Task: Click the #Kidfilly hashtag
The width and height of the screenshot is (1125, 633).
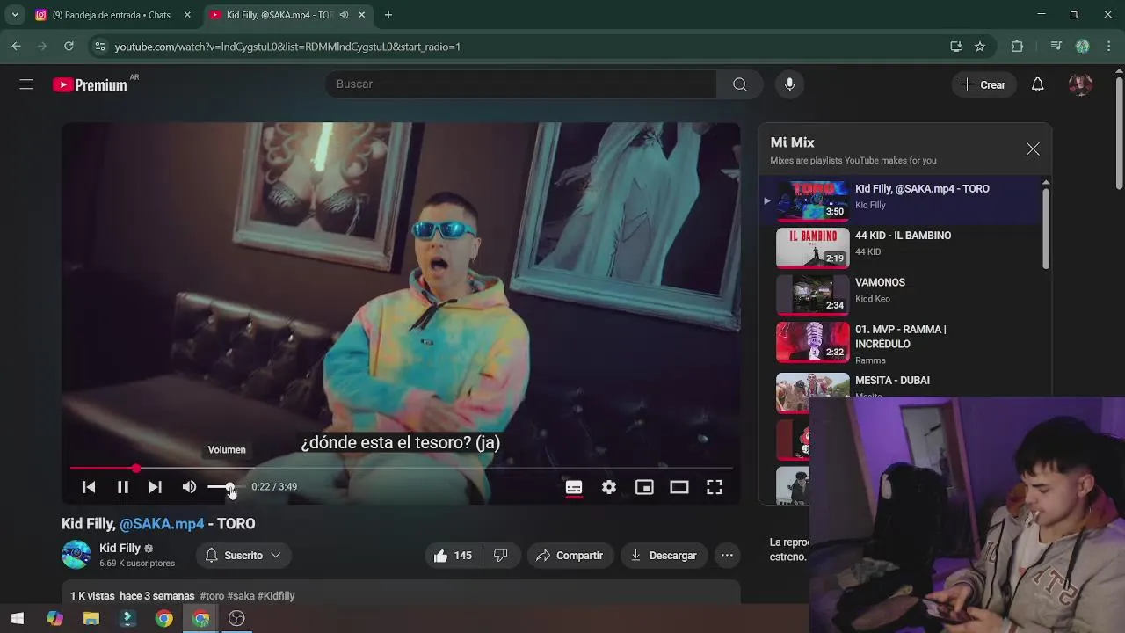Action: (276, 596)
